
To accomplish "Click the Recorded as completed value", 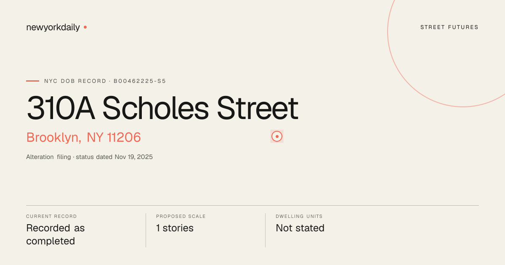I will (56, 235).
